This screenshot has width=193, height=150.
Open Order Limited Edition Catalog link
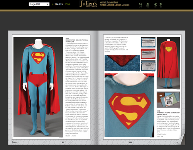click(115, 5)
